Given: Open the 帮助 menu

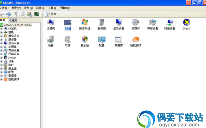Looking at the screenshot, I should pos(65,8).
